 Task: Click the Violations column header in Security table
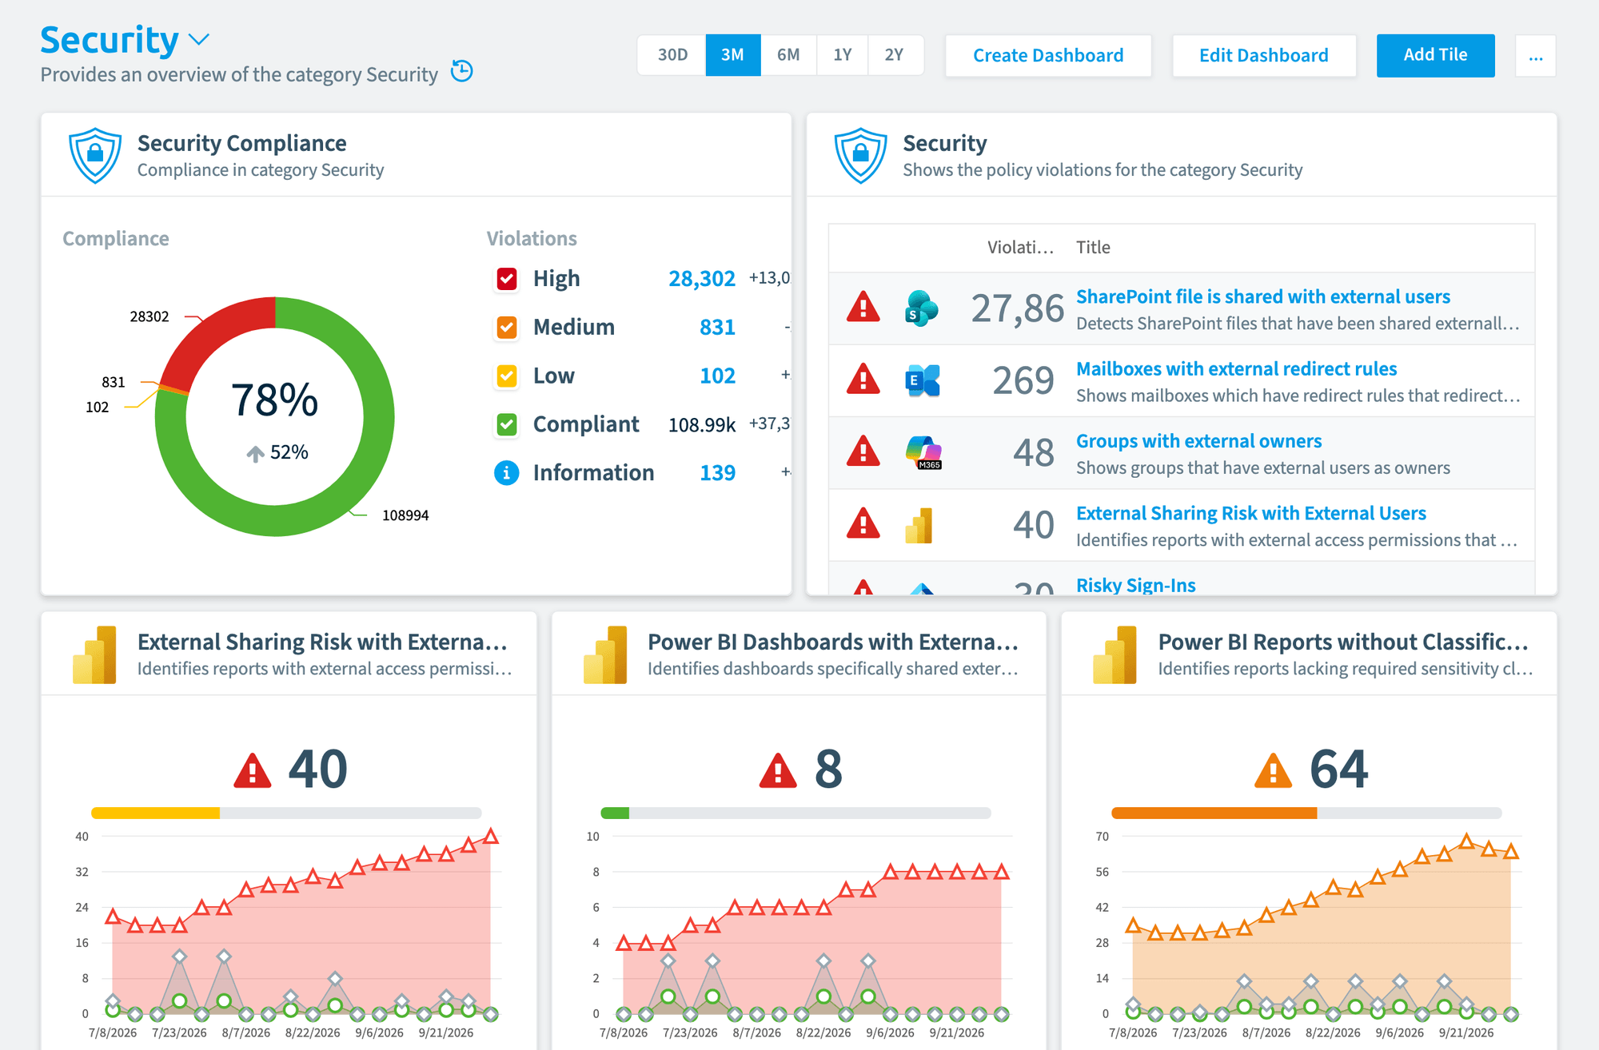click(1020, 248)
